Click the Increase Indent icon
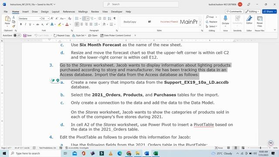 [105, 18]
